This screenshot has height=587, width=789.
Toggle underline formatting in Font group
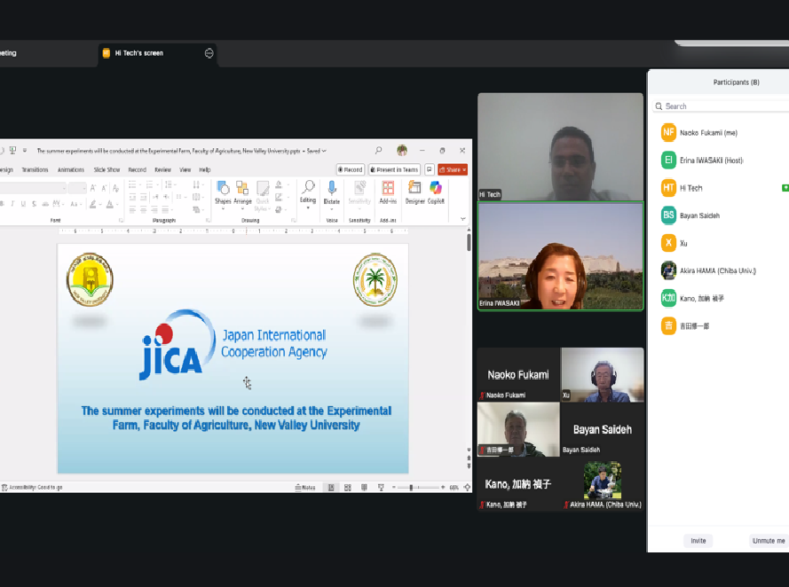coord(23,204)
